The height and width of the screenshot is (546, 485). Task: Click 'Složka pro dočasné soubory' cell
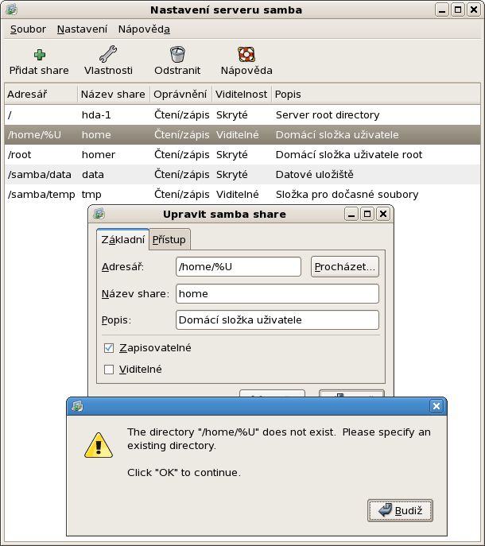click(x=347, y=194)
